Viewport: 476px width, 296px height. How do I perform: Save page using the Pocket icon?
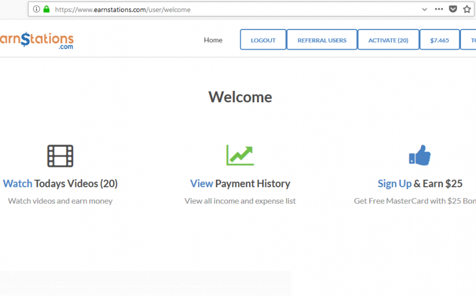pyautogui.click(x=453, y=9)
